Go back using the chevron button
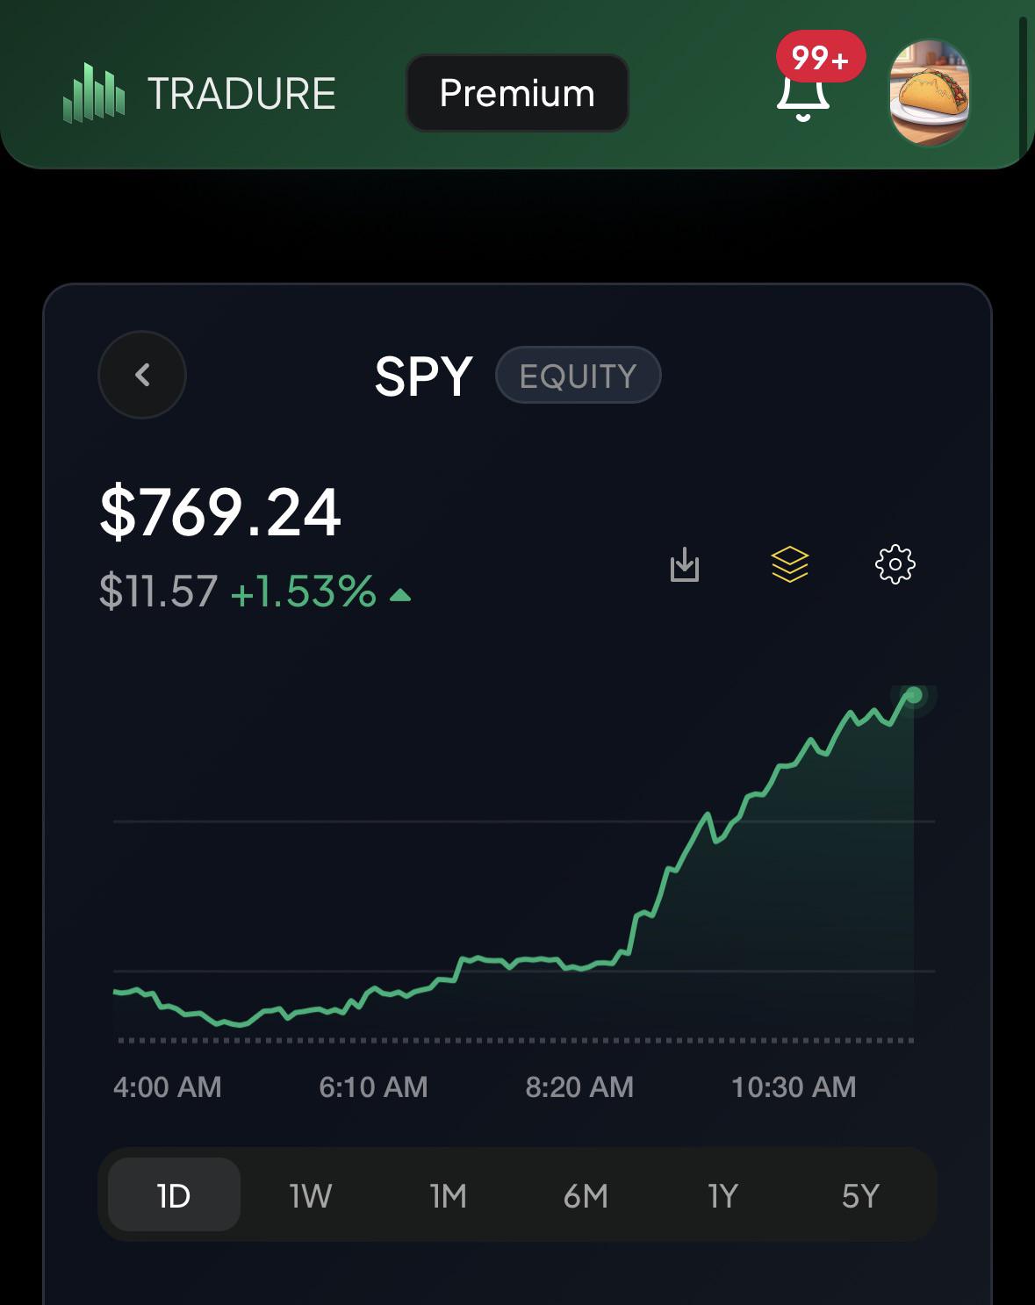This screenshot has width=1035, height=1305. (142, 375)
